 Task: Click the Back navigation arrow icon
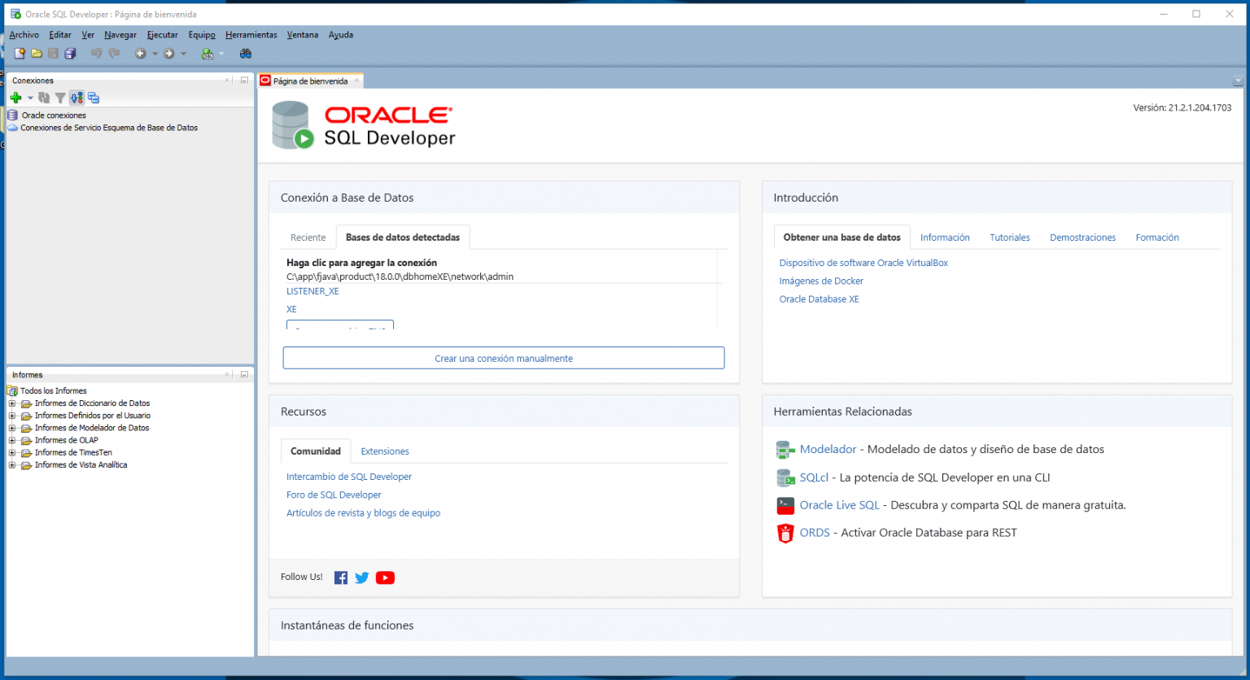pos(142,53)
